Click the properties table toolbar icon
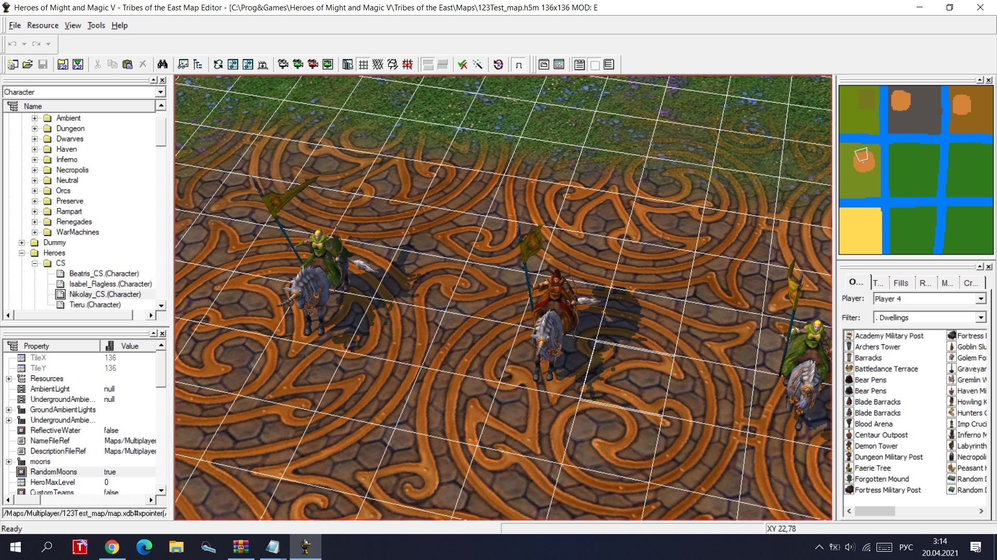The height and width of the screenshot is (560, 997). (x=348, y=64)
